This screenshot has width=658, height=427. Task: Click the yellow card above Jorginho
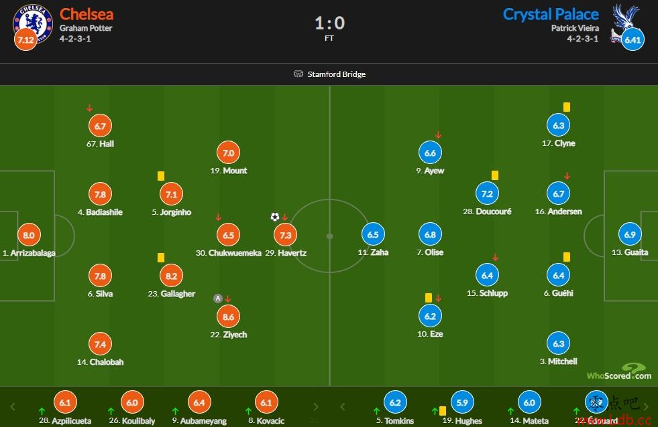coord(161,176)
